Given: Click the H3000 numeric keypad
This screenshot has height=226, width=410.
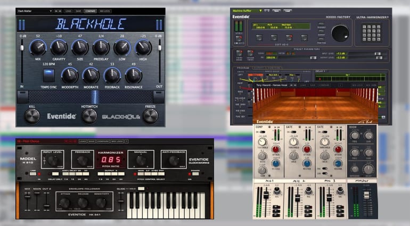Looking at the screenshot, I should (x=371, y=32).
